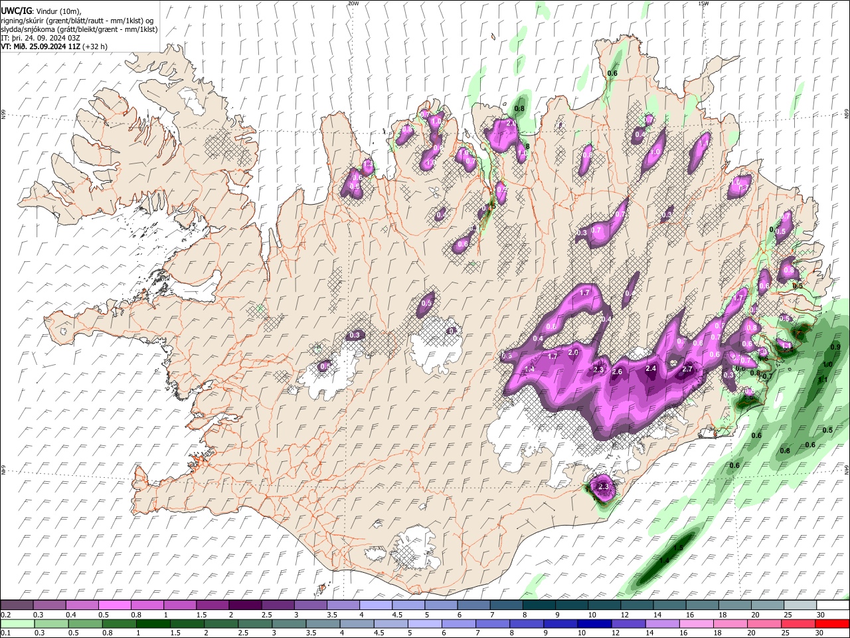This screenshot has width=850, height=638.
Task: Select the dark green 1 swatch in lower legend row
Action: [153, 623]
